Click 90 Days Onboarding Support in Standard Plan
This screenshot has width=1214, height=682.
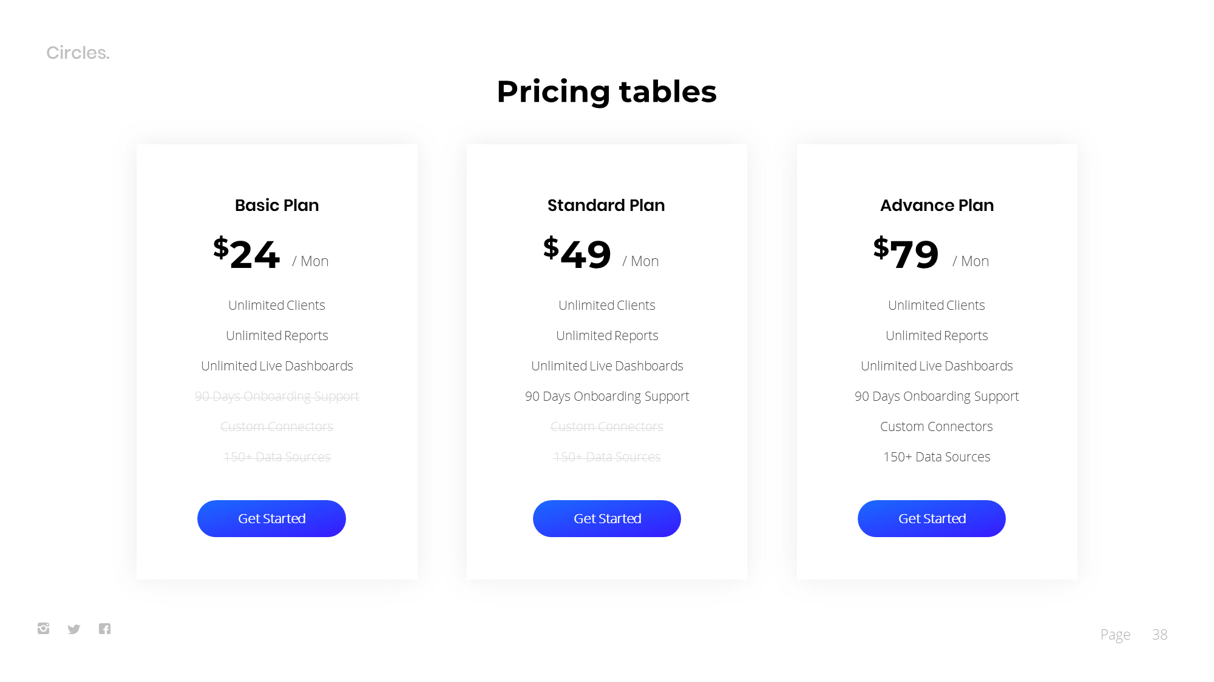(x=607, y=396)
